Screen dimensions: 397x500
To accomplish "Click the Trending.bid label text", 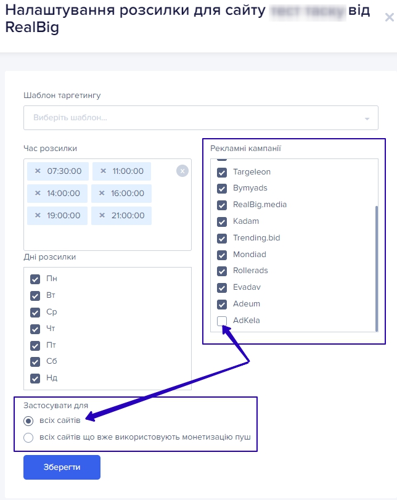I will pyautogui.click(x=256, y=237).
